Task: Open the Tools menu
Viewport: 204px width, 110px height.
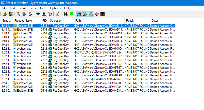Action: 43,8
